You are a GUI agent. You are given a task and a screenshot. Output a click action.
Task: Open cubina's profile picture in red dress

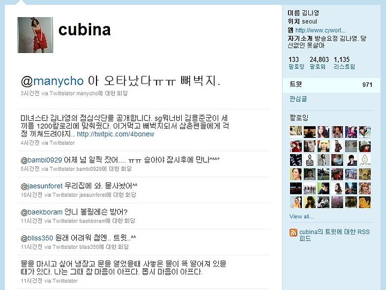point(35,35)
